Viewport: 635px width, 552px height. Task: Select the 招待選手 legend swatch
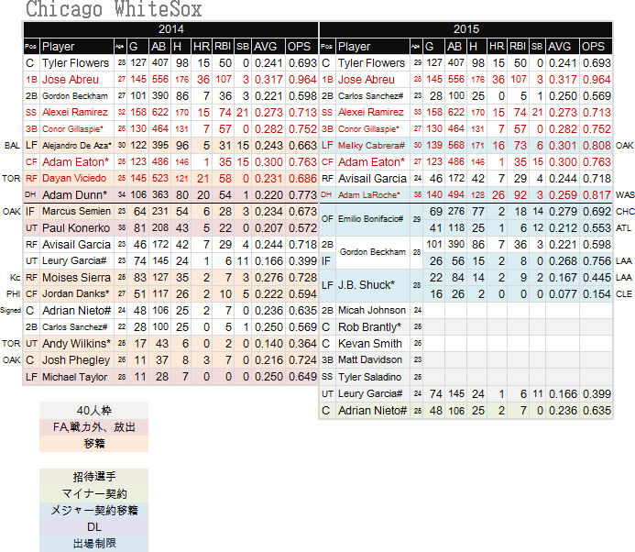93,477
